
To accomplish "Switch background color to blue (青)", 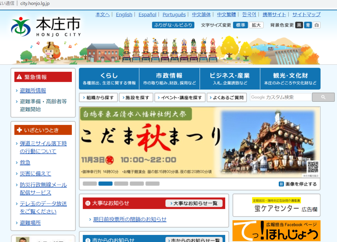I will point(308,25).
